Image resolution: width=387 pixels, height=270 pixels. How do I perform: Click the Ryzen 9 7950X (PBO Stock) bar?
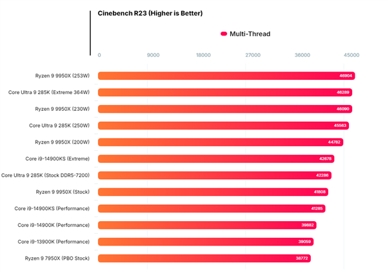204,258
